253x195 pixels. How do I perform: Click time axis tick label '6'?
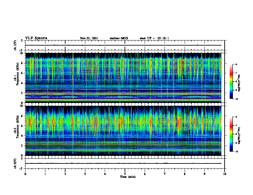[145, 174]
